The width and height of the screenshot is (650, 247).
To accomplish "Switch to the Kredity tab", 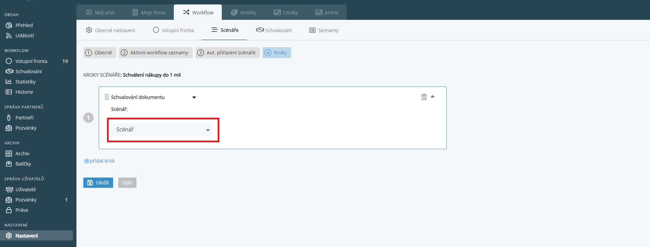I will (x=244, y=13).
